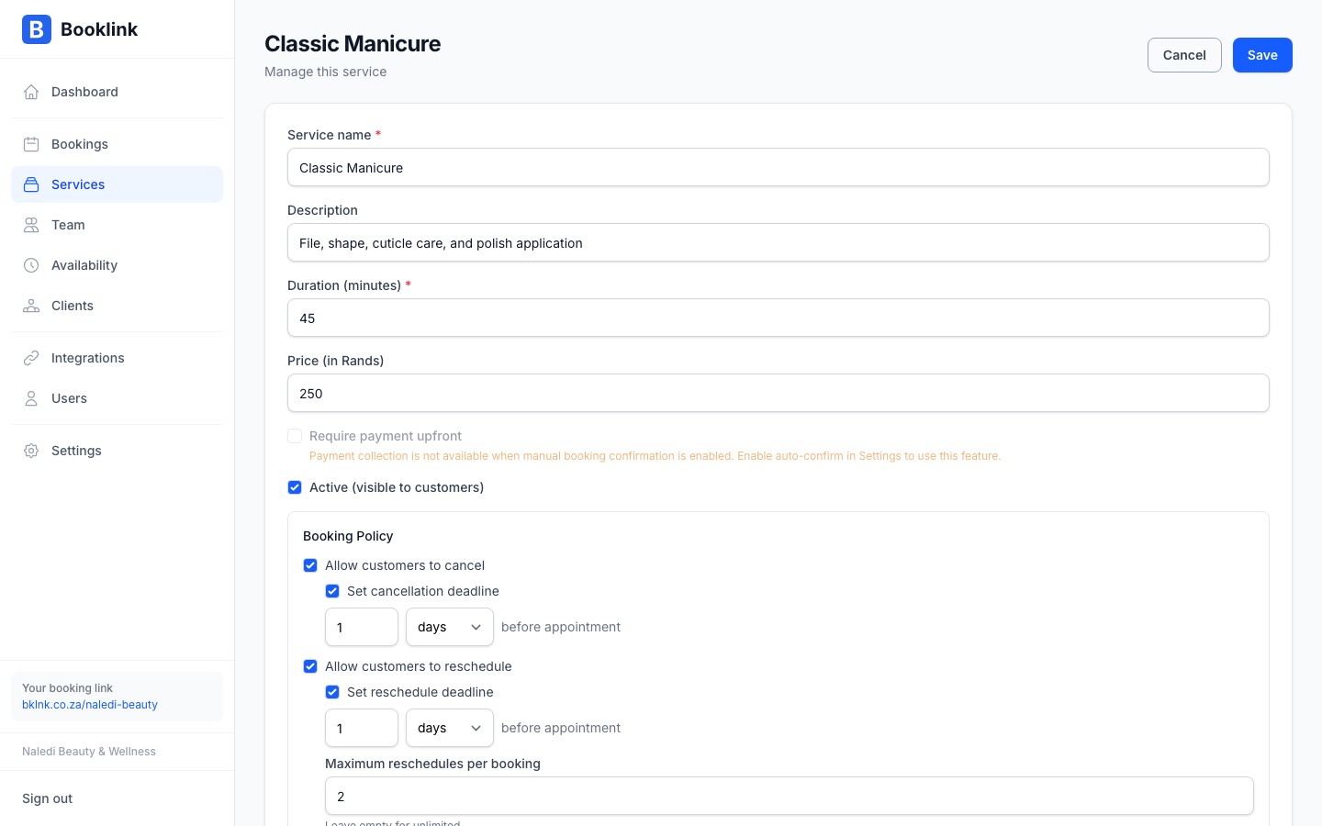Open the reschedule deadline units dropdown
The height and width of the screenshot is (826, 1322).
449,728
